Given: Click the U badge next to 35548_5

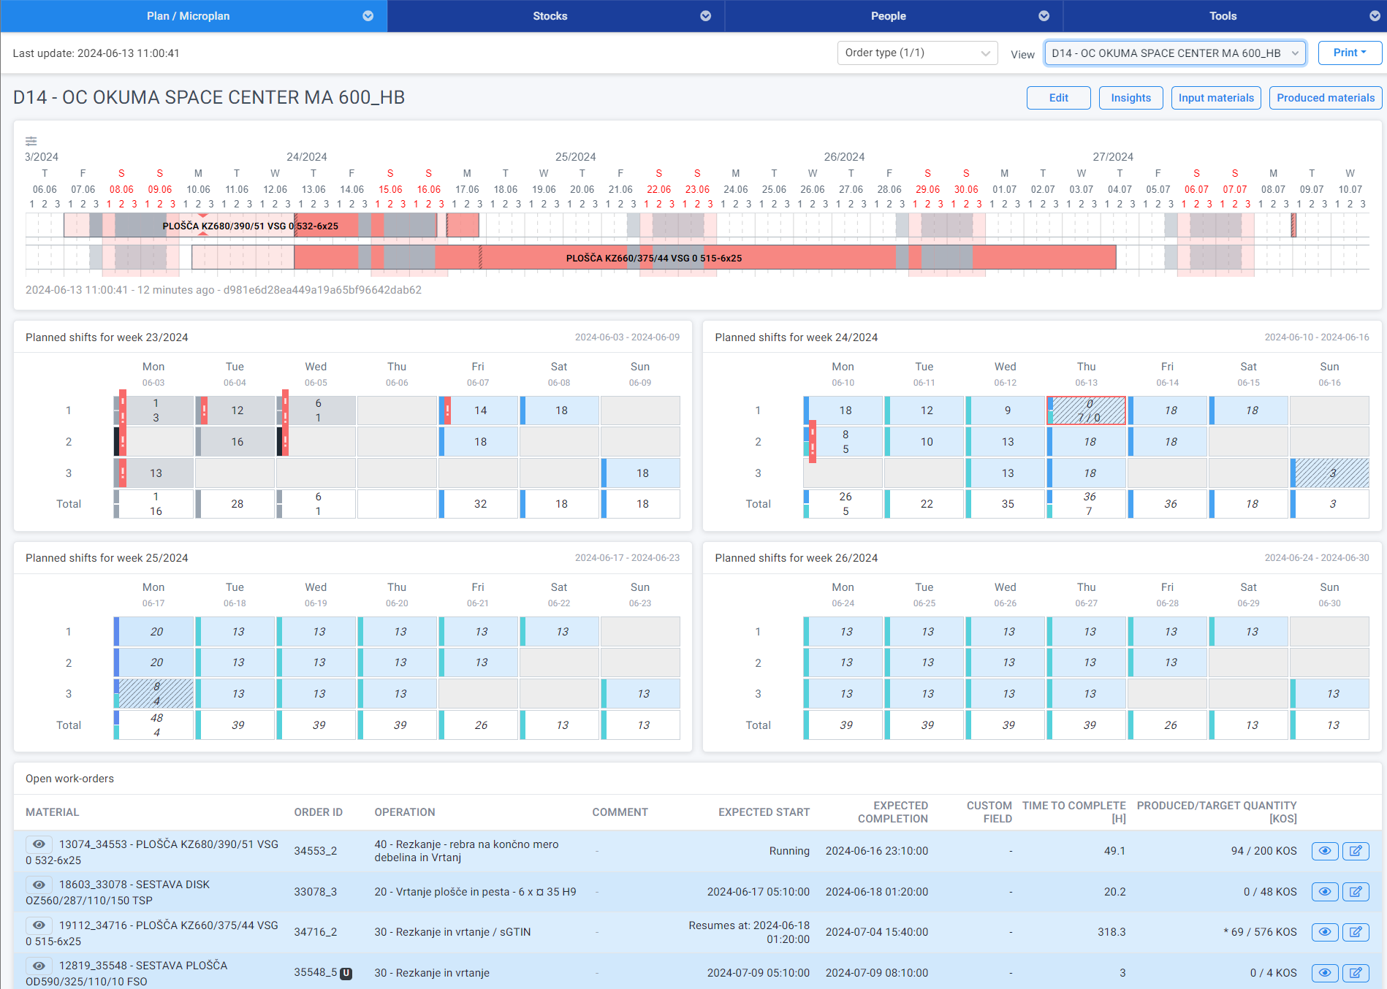Looking at the screenshot, I should [346, 973].
